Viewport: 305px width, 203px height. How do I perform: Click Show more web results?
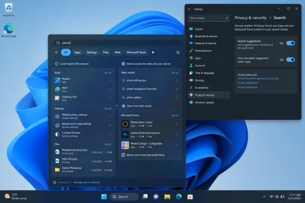pyautogui.click(x=139, y=106)
